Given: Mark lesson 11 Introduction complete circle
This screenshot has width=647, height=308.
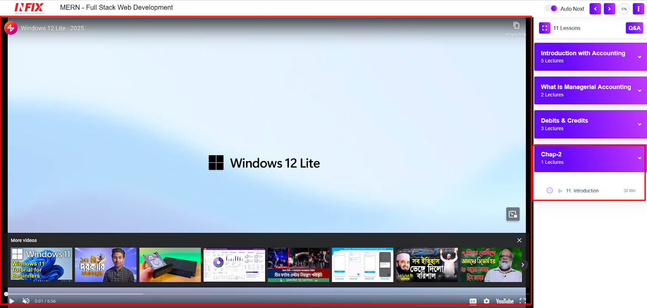Looking at the screenshot, I should (x=550, y=191).
